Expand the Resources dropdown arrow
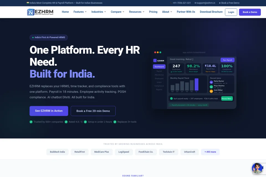Image resolution: width=266 pixels, height=177 pixels. (x=143, y=12)
